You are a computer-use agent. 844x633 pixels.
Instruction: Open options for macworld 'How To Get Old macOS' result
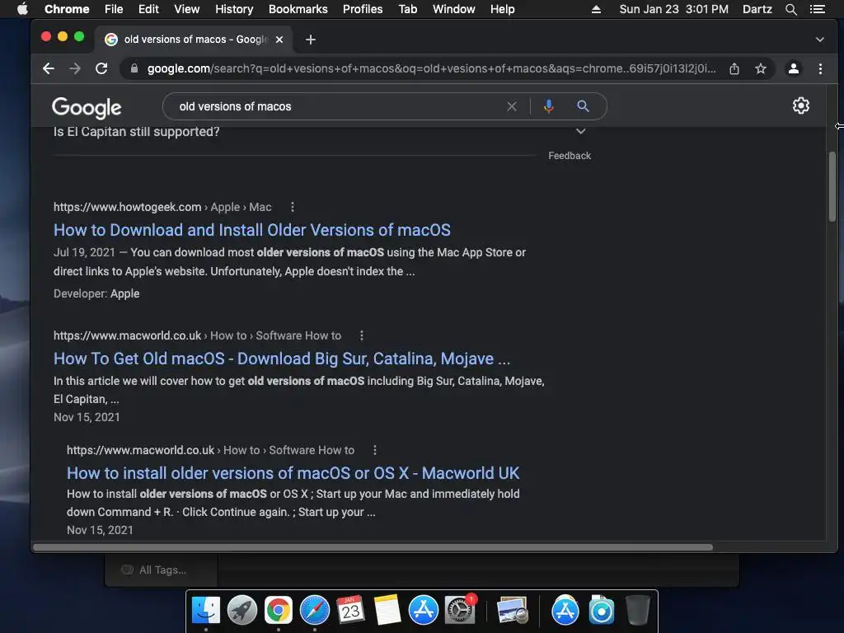(362, 335)
